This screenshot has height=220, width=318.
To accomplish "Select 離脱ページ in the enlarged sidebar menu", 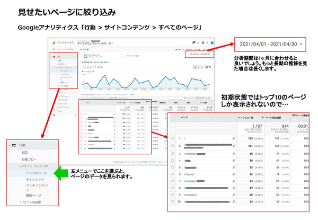I will click(x=33, y=195).
